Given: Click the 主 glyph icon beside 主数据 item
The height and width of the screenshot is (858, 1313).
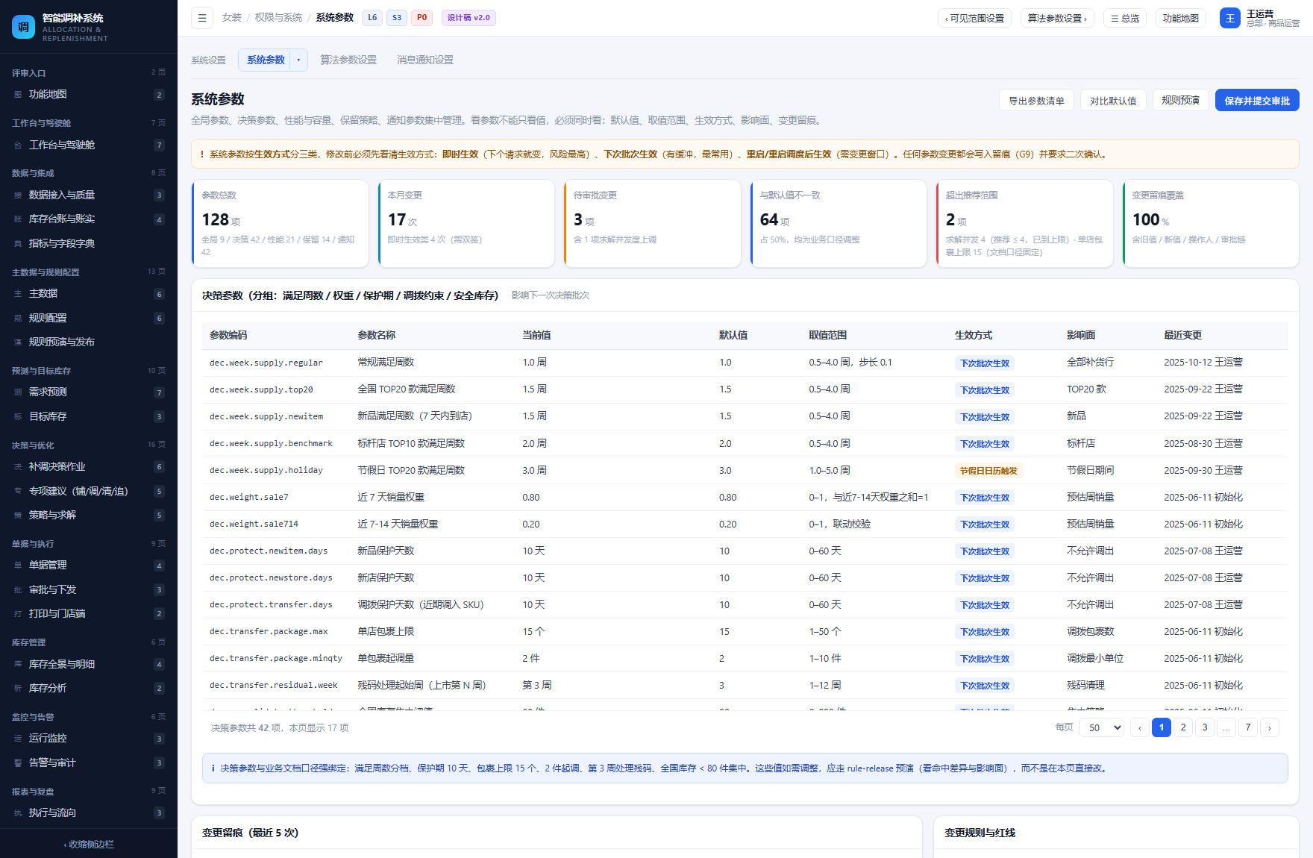Looking at the screenshot, I should point(18,294).
